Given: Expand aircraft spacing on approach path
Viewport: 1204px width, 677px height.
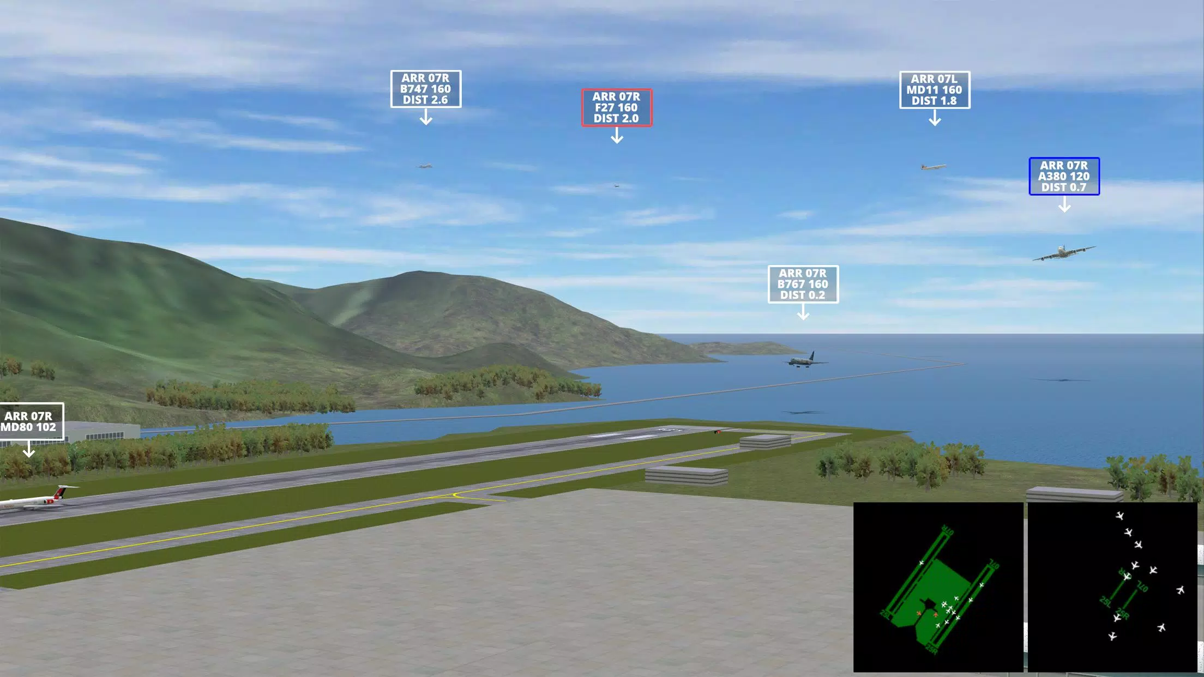Looking at the screenshot, I should pos(1115,587).
